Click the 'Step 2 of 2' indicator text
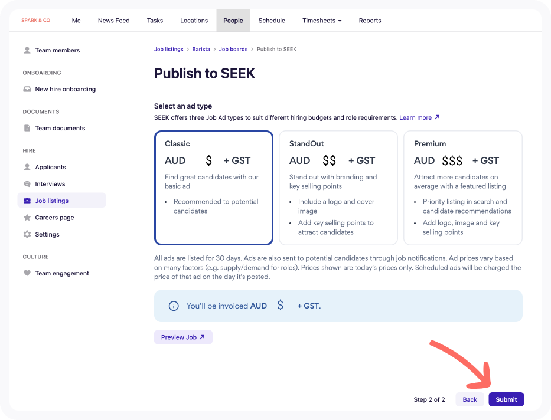The image size is (551, 420). pyautogui.click(x=429, y=399)
